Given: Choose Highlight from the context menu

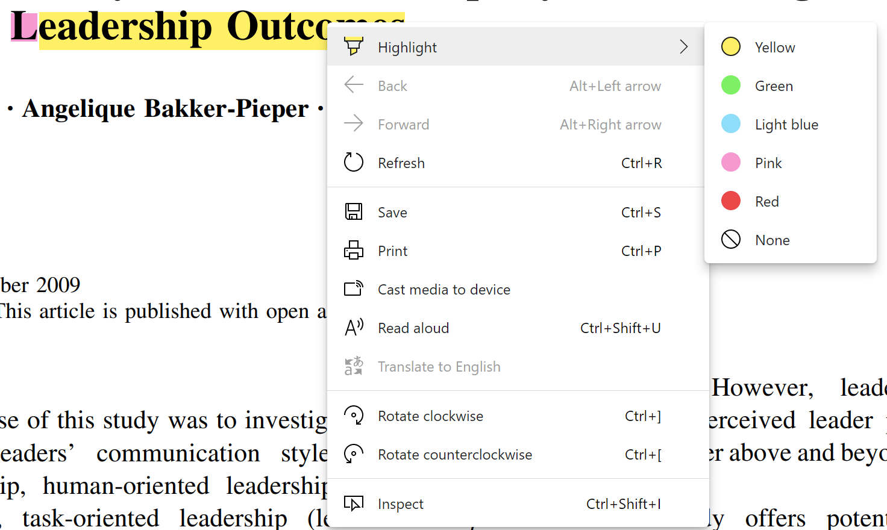Looking at the screenshot, I should click(x=516, y=46).
